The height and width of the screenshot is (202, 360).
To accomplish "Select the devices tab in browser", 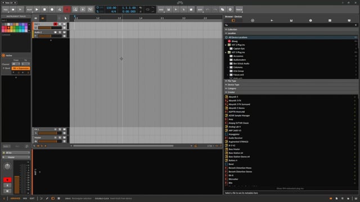I will click(233, 20).
